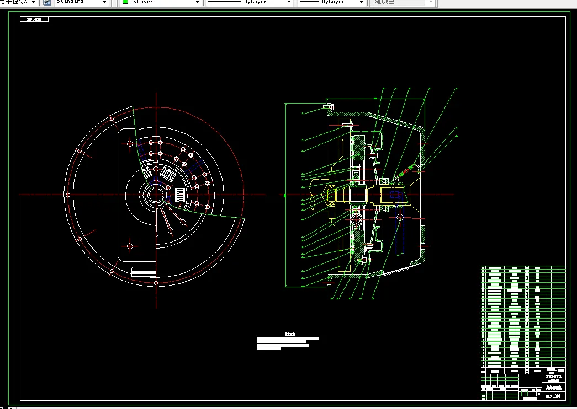Select the technical requirements text block
577x409 pixels.
click(x=288, y=342)
